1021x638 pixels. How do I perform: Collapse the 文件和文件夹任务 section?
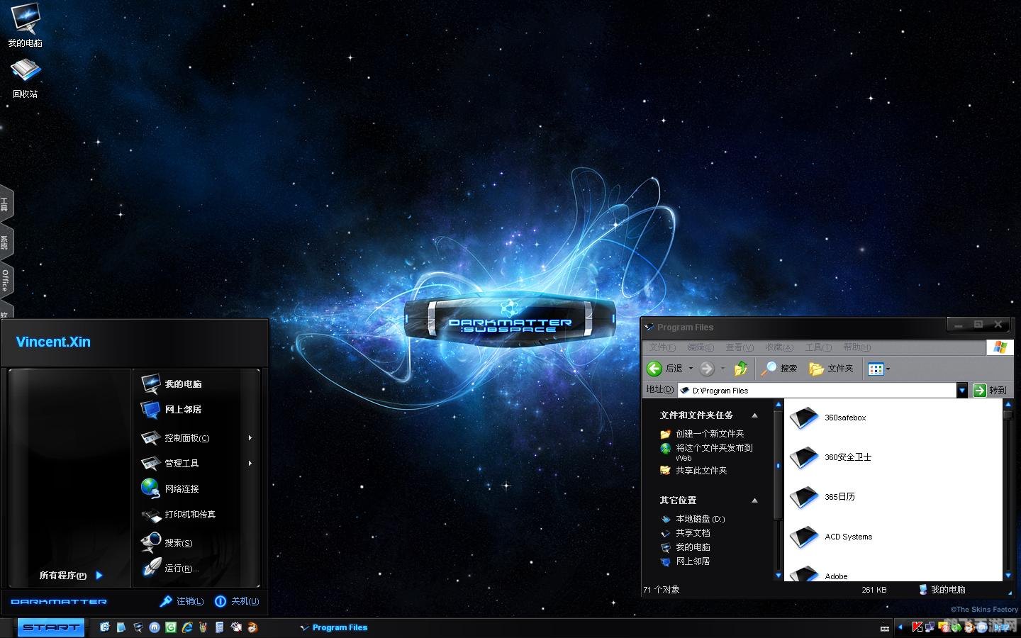(754, 415)
